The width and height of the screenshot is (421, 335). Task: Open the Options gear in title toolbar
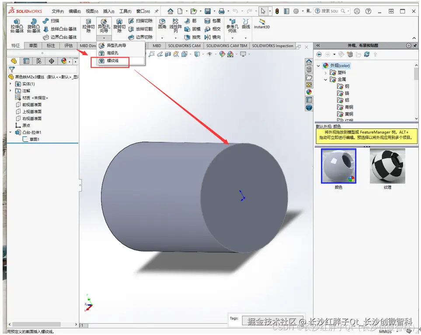coord(296,11)
